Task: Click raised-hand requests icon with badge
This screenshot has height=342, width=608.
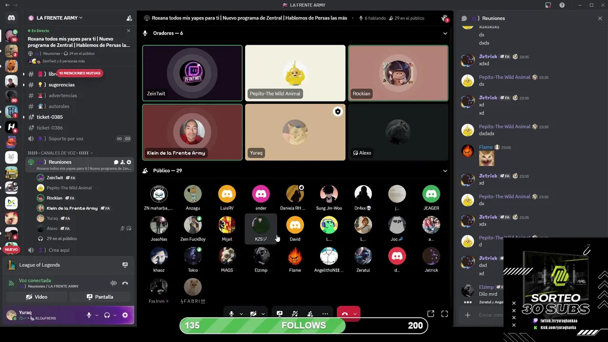Action: pyautogui.click(x=445, y=18)
